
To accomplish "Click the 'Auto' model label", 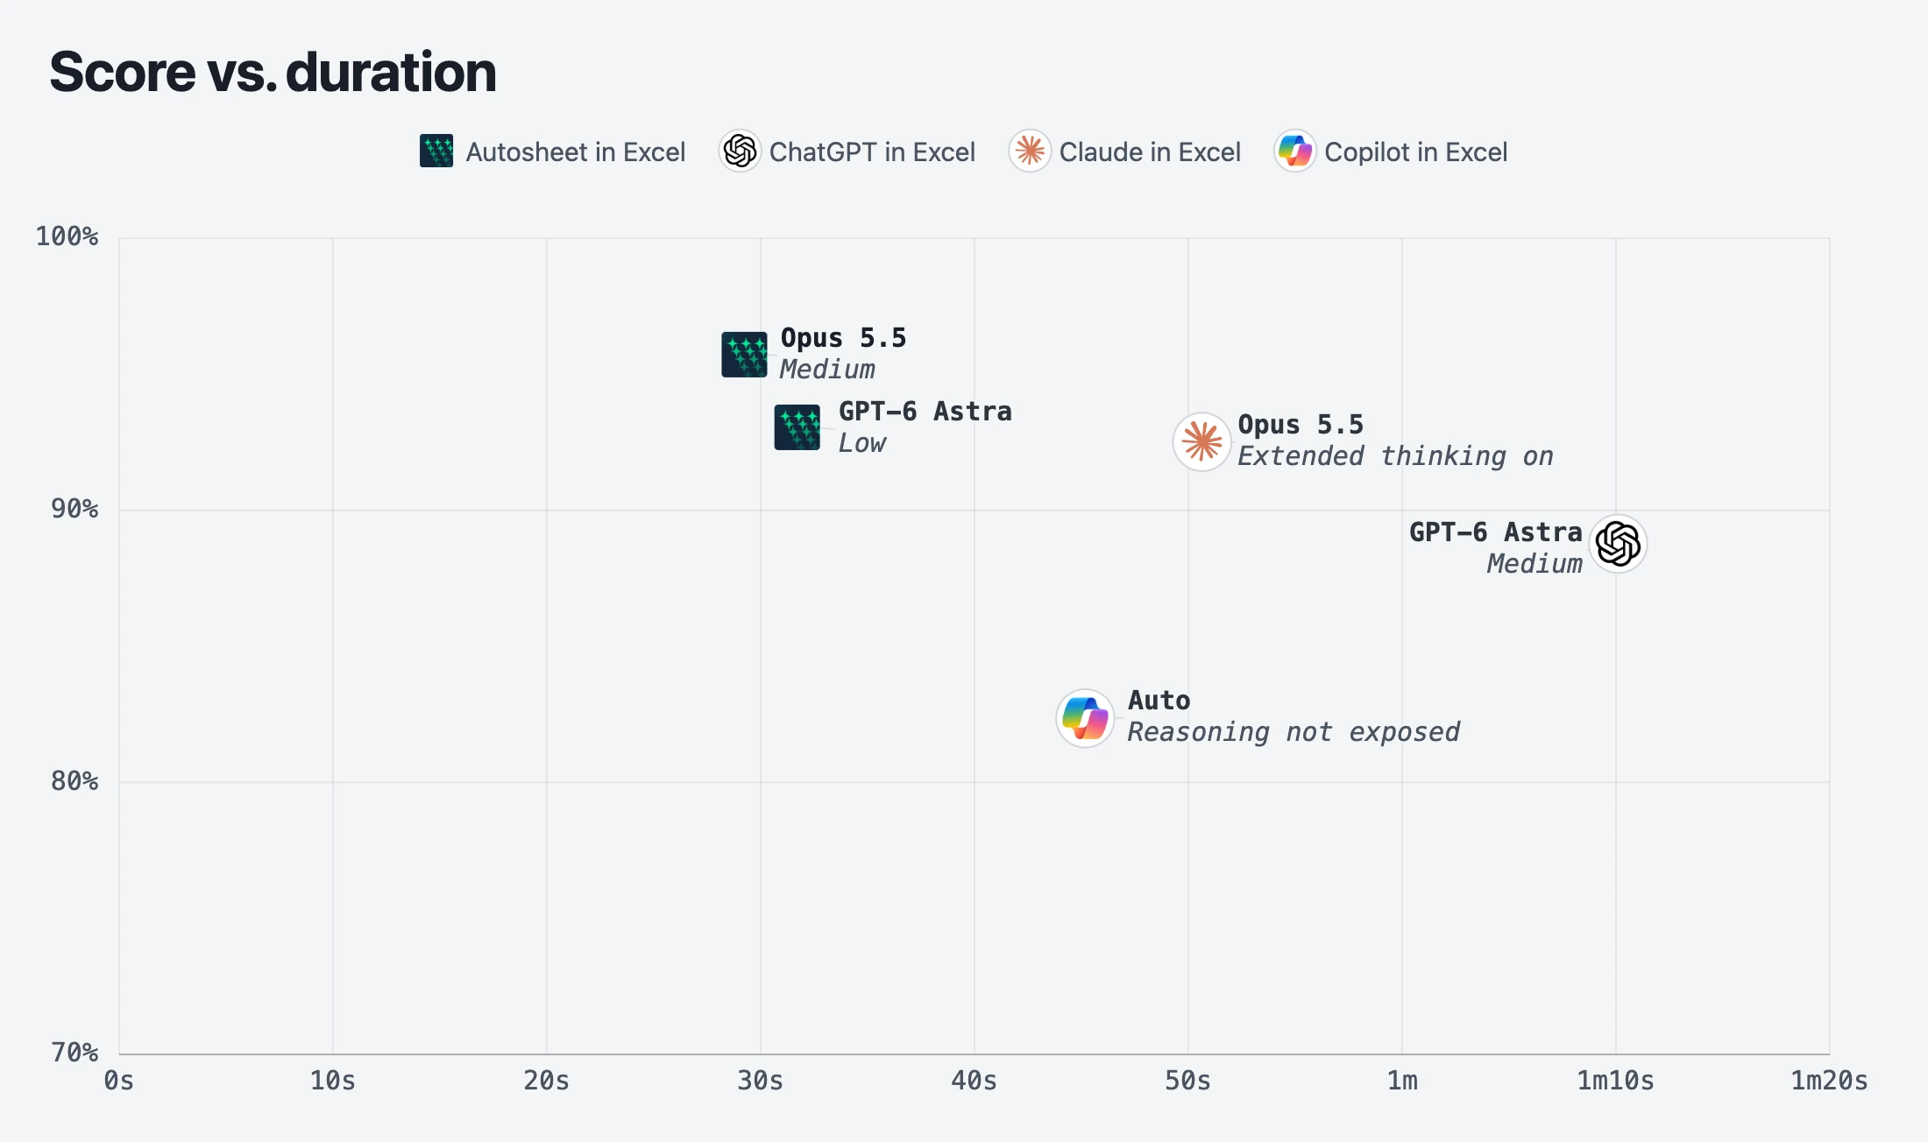I will [1159, 701].
